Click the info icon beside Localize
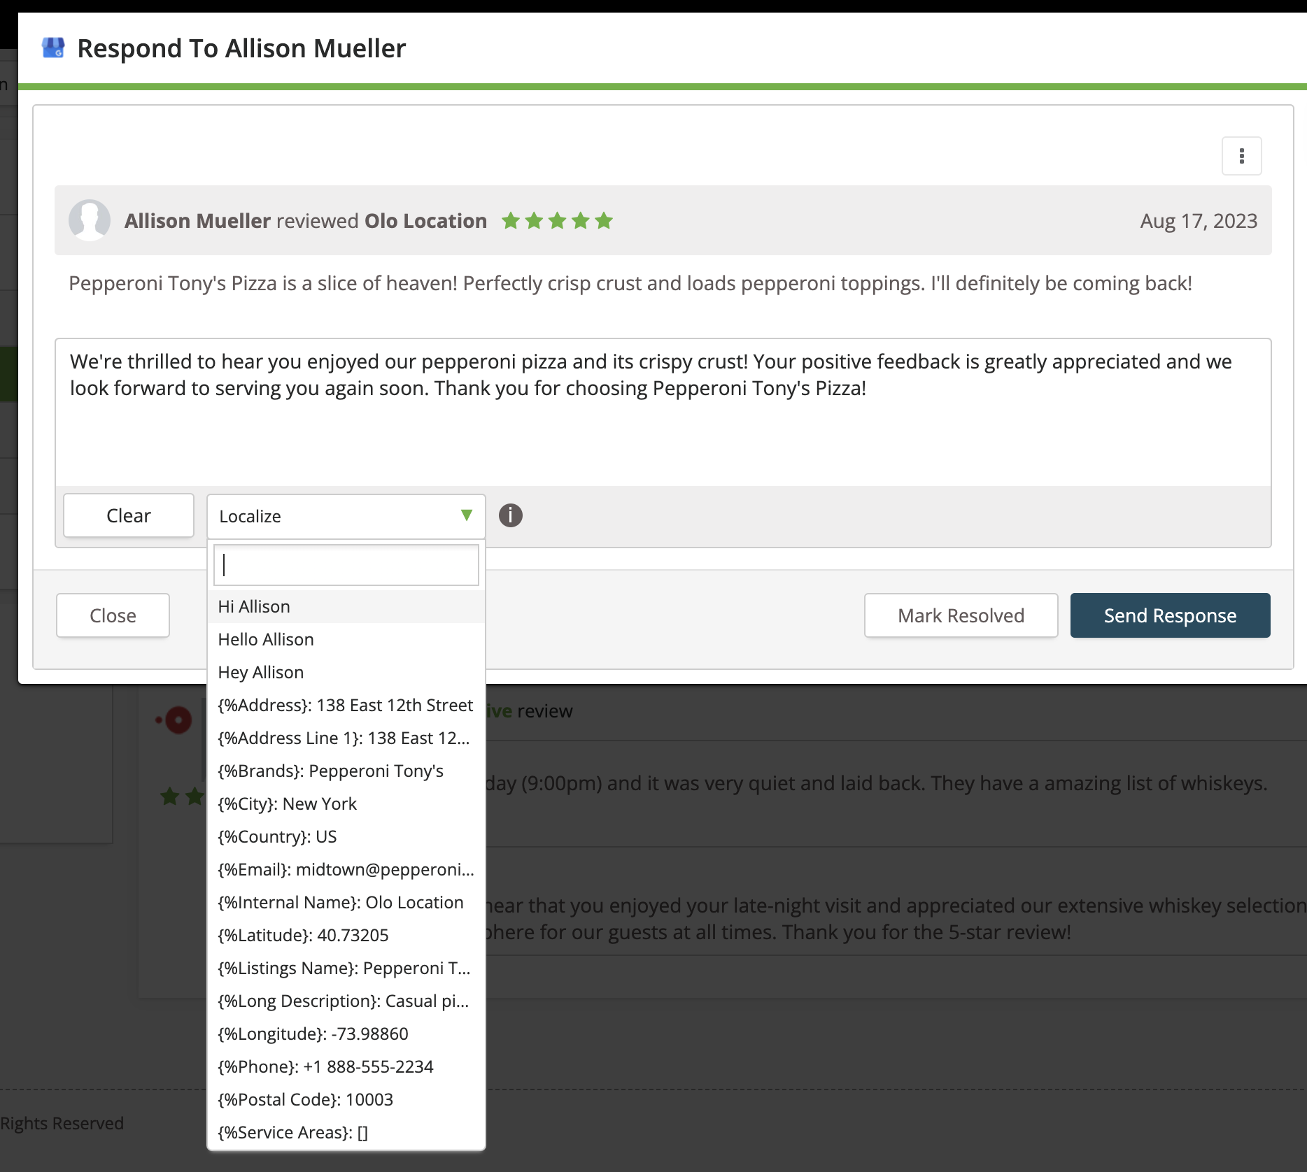The width and height of the screenshot is (1307, 1172). click(x=511, y=515)
